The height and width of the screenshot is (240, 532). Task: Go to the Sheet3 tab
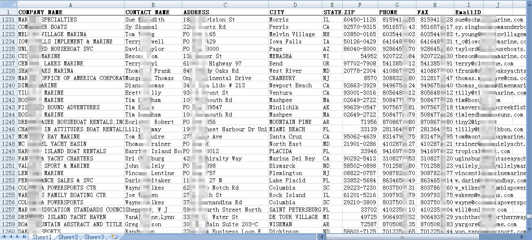pos(94,237)
